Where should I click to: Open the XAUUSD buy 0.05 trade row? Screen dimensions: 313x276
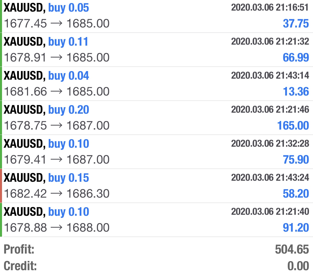click(x=156, y=16)
